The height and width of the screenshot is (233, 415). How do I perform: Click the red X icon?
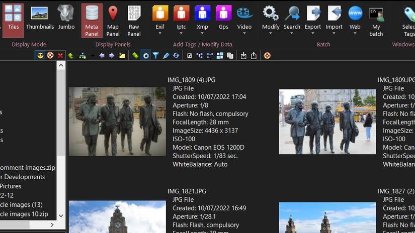click(x=60, y=56)
